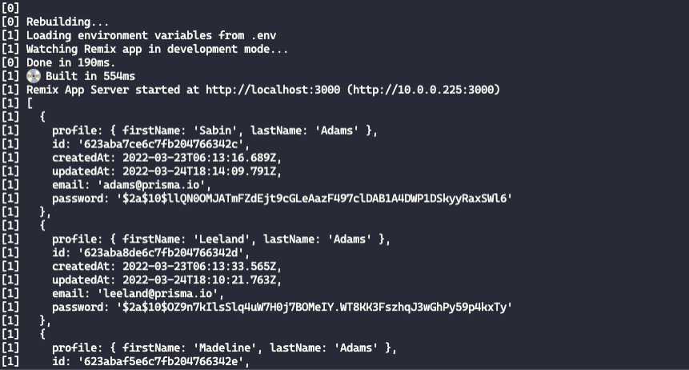The image size is (689, 370).
Task: Click the "Done in 190ms." line
Action: 71,62
